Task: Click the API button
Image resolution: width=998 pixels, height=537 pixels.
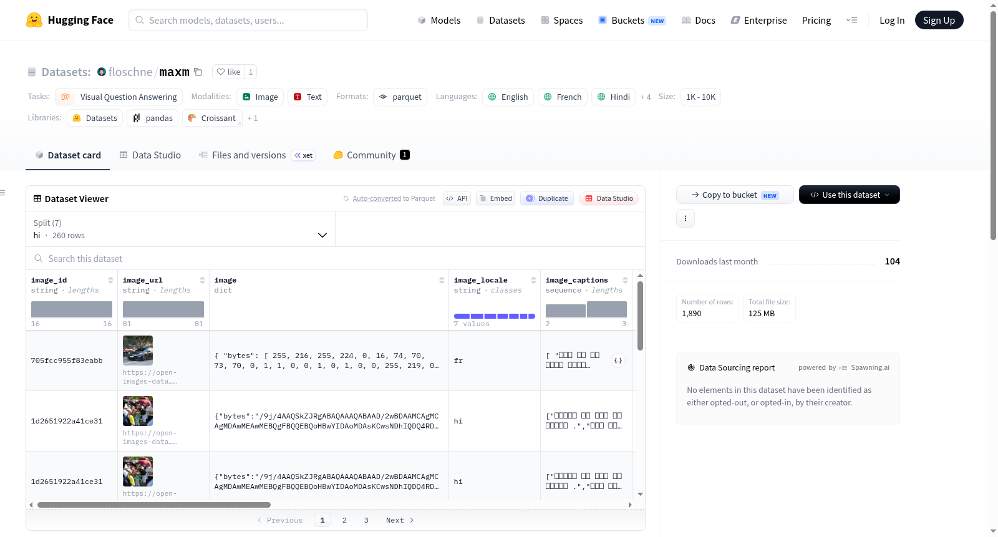Action: point(457,198)
